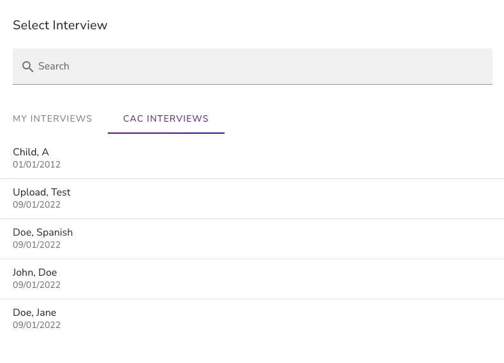
Task: Select the John, Doe interview
Action: [x=252, y=279]
